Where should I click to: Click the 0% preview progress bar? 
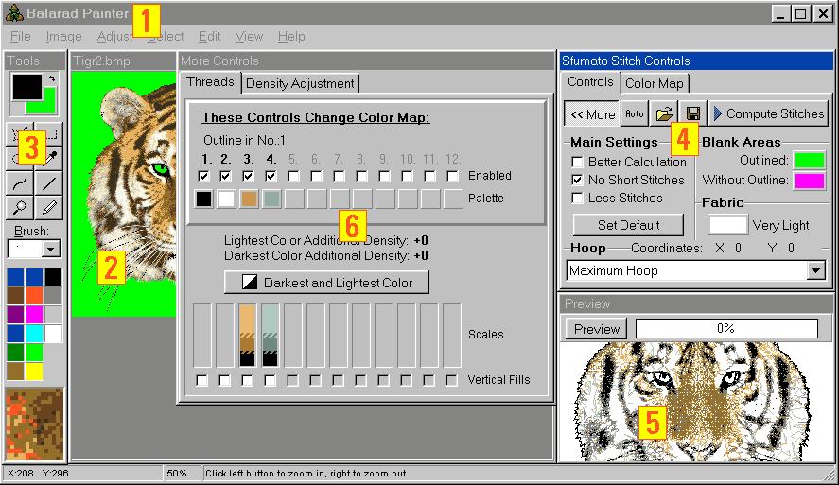tap(726, 328)
